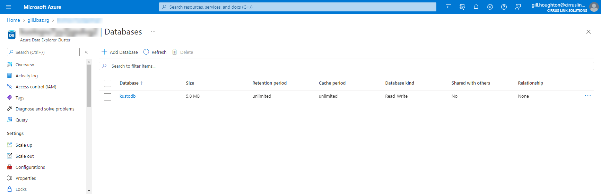601x194 pixels.
Task: Check the kustodb row checkbox
Action: [x=108, y=97]
